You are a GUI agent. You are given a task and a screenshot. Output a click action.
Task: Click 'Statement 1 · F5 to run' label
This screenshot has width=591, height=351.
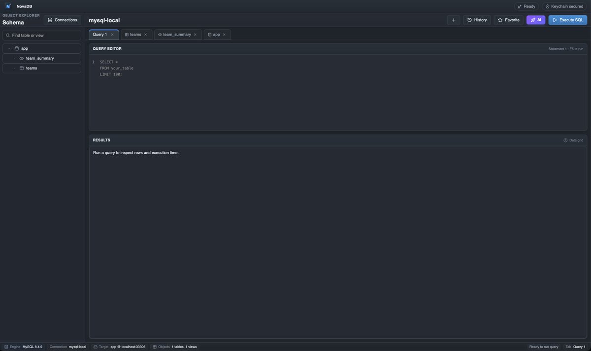pos(566,49)
